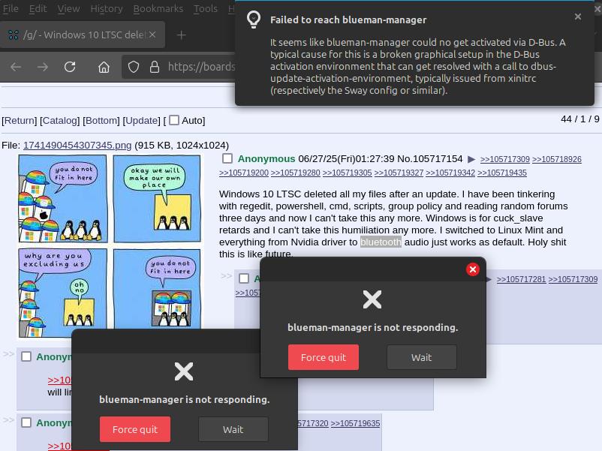Check the first reply's checkbox under the post
602x451 pixels.
click(244, 278)
